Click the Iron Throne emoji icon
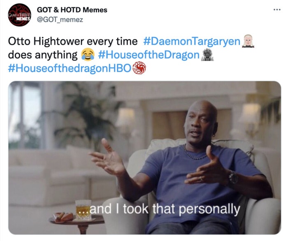The image size is (288, 241). coord(207,54)
